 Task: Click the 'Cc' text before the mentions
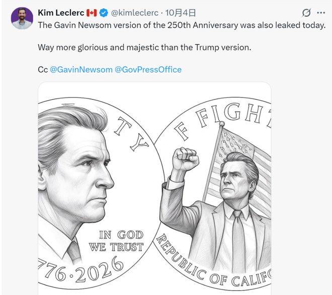pyautogui.click(x=43, y=69)
